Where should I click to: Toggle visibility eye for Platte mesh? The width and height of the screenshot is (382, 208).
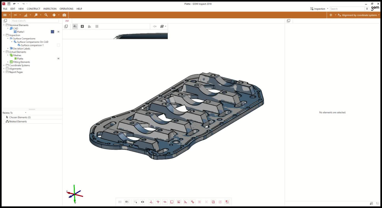(x=58, y=58)
